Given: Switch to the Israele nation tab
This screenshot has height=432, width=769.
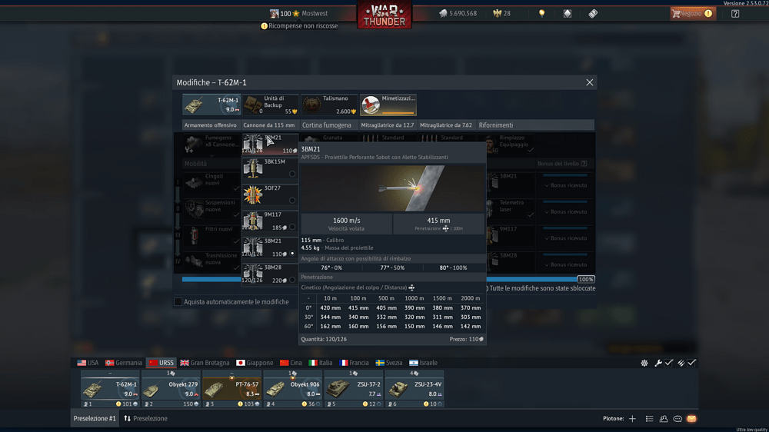Looking at the screenshot, I should tap(423, 363).
